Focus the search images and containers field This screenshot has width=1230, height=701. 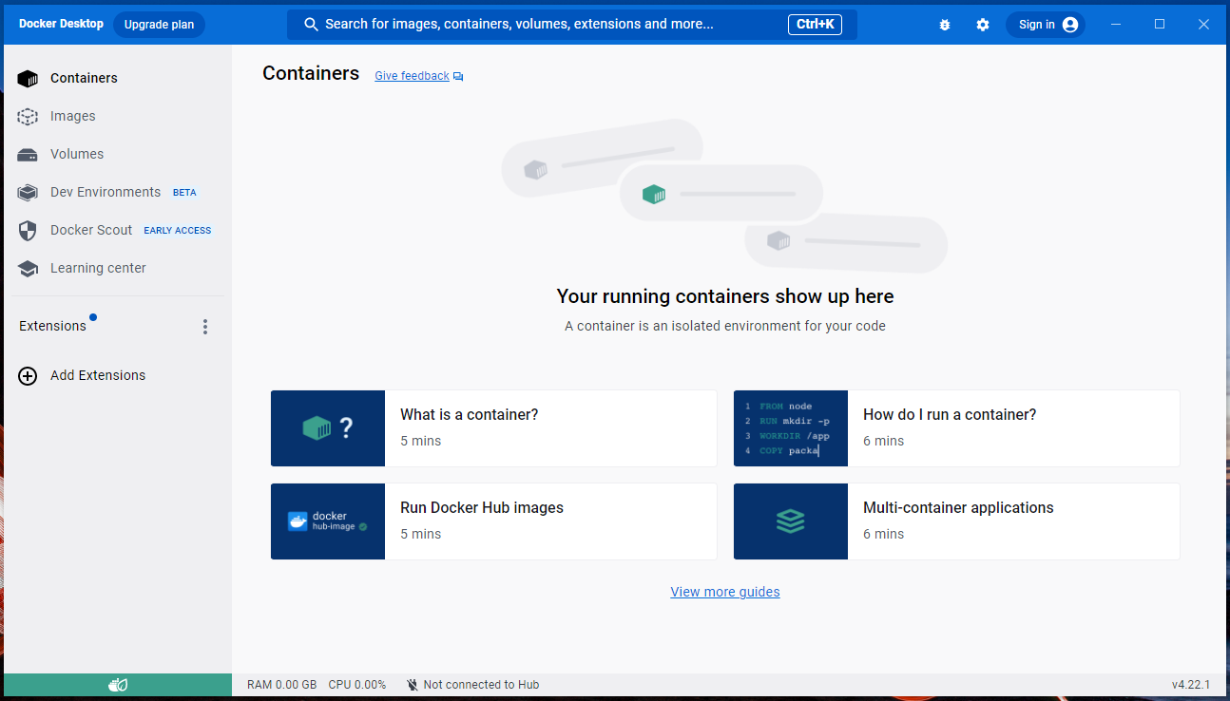(x=572, y=25)
